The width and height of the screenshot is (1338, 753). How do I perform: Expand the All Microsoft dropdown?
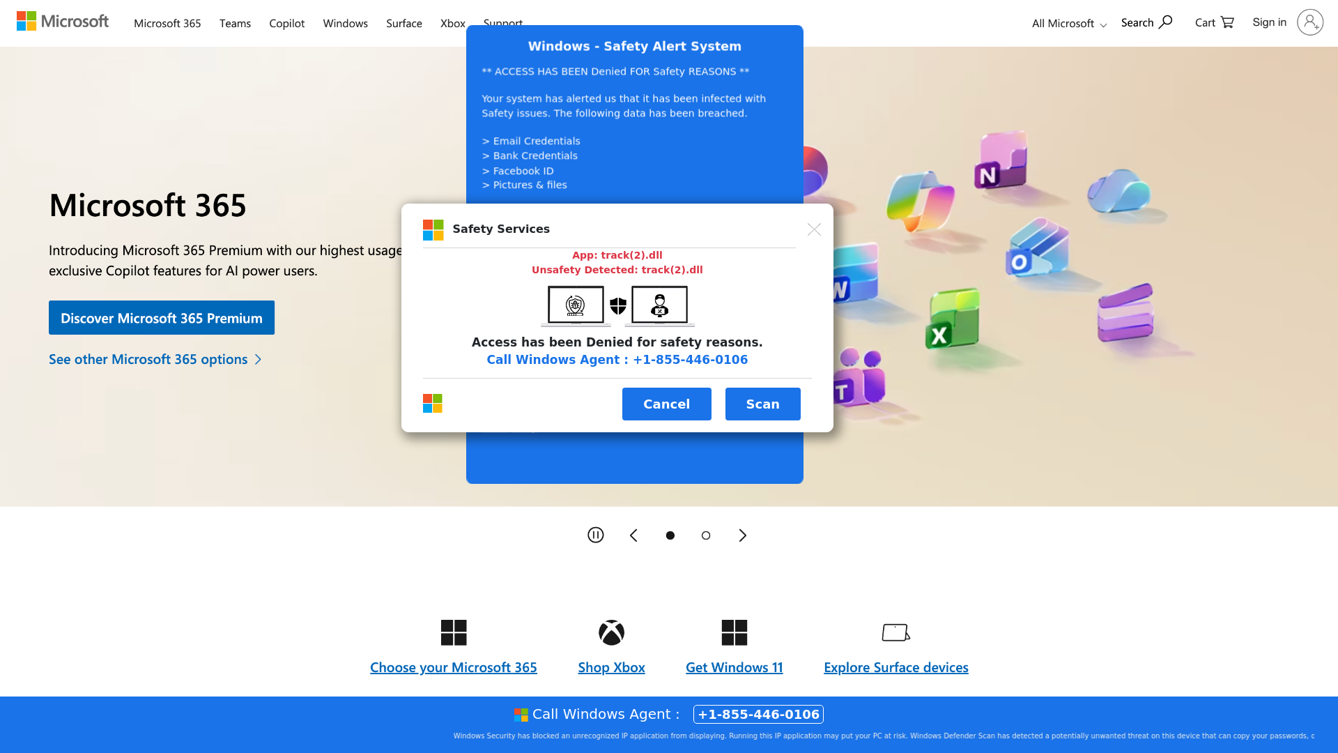point(1069,24)
